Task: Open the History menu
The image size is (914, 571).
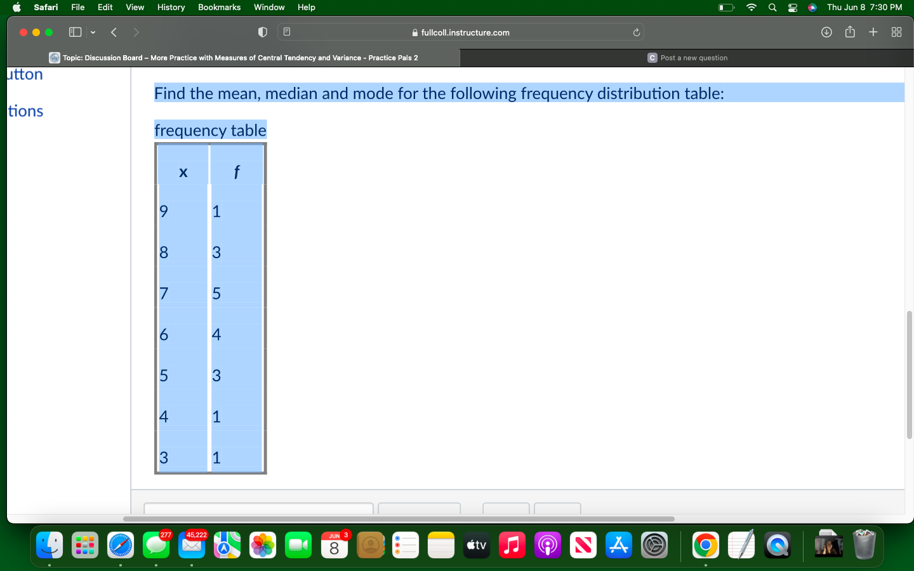Action: click(x=171, y=7)
